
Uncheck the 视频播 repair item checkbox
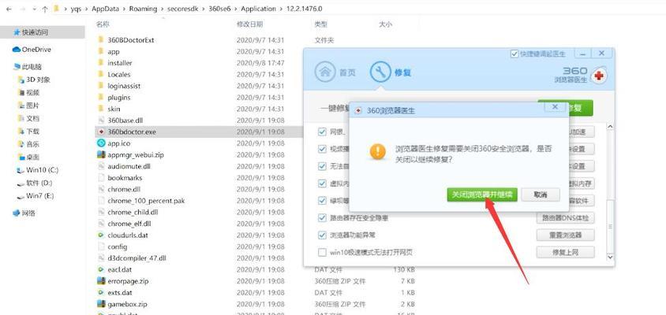pos(322,149)
